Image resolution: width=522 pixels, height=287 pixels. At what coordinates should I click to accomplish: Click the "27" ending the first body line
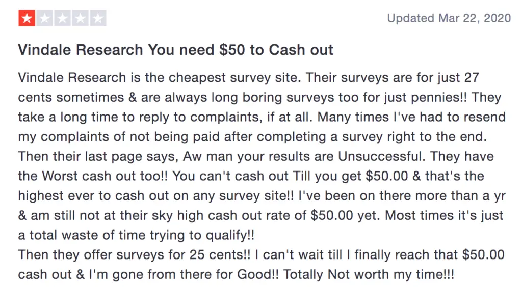click(x=472, y=77)
